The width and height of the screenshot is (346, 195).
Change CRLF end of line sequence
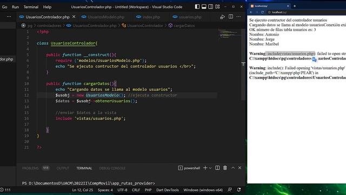136,190
